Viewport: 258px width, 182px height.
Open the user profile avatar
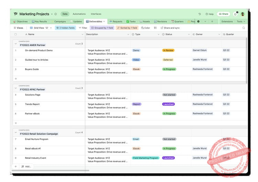tap(243, 14)
